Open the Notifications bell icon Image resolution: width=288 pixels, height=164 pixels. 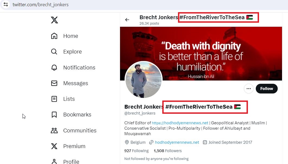54,68
